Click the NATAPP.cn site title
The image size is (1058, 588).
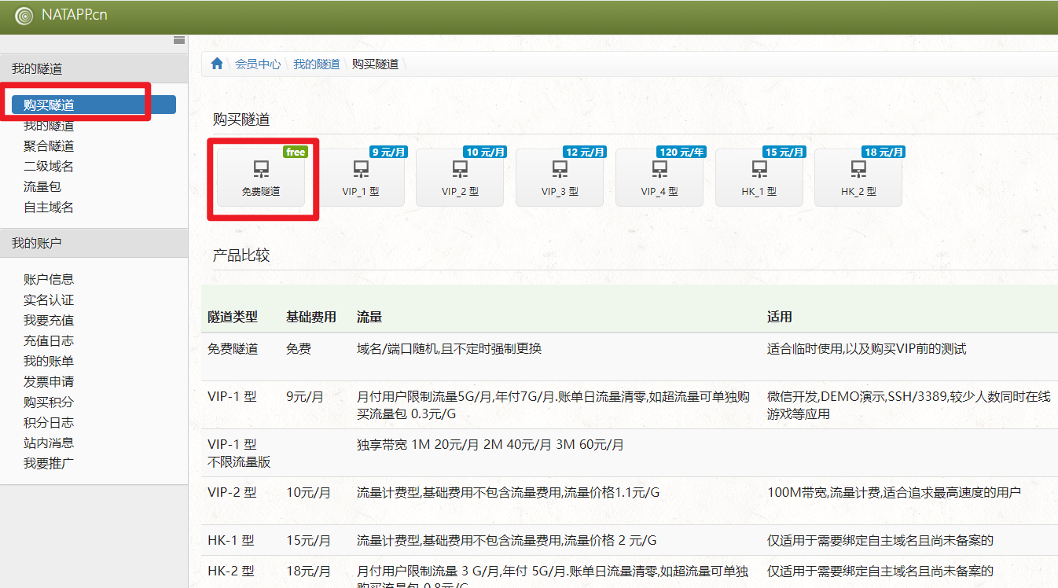(75, 16)
